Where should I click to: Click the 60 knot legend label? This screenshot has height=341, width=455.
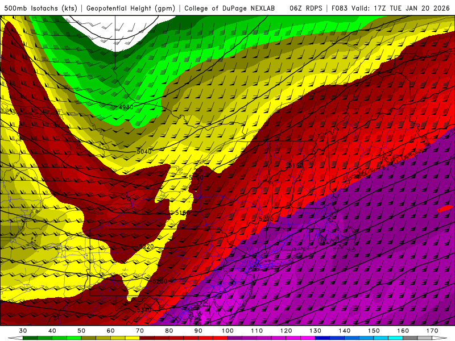[110, 331]
